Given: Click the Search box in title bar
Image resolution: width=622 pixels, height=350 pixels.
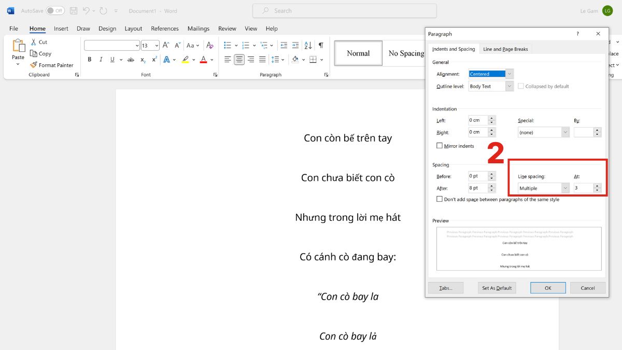Looking at the screenshot, I should pyautogui.click(x=345, y=10).
